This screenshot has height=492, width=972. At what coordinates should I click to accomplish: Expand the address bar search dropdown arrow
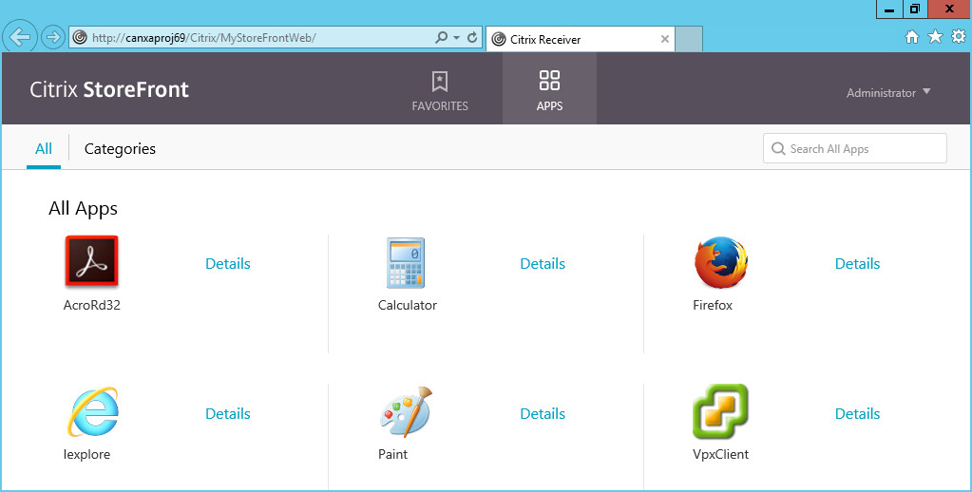[x=456, y=38]
